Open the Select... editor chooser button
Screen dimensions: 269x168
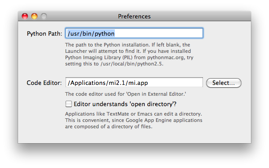223,83
